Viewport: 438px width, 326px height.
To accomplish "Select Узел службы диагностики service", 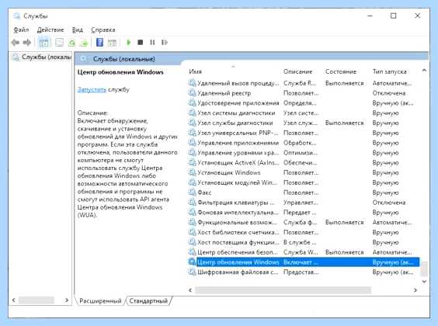I will pyautogui.click(x=235, y=123).
